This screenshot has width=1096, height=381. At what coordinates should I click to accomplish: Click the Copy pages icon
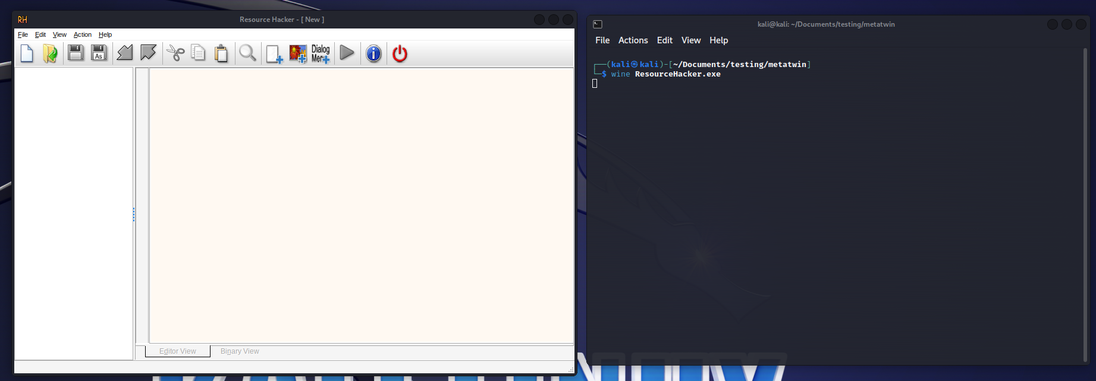click(x=198, y=53)
